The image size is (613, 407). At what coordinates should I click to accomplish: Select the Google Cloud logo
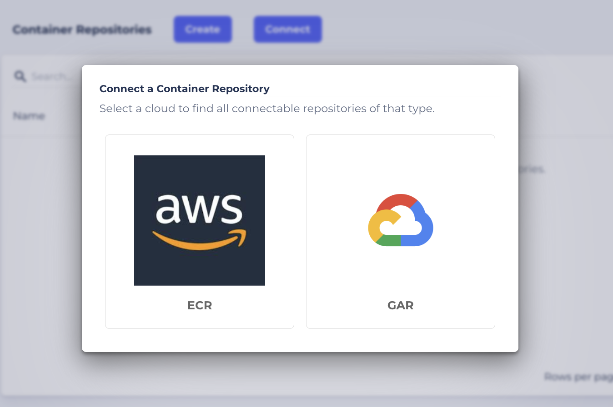coord(401,220)
